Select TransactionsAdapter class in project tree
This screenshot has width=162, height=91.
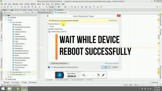(x=21, y=65)
